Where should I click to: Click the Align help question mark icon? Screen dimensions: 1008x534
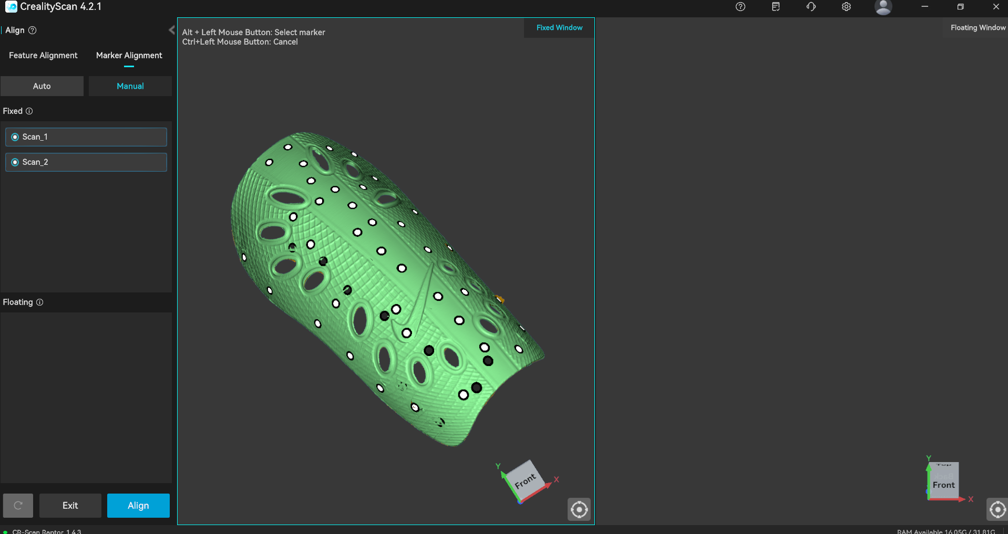33,30
